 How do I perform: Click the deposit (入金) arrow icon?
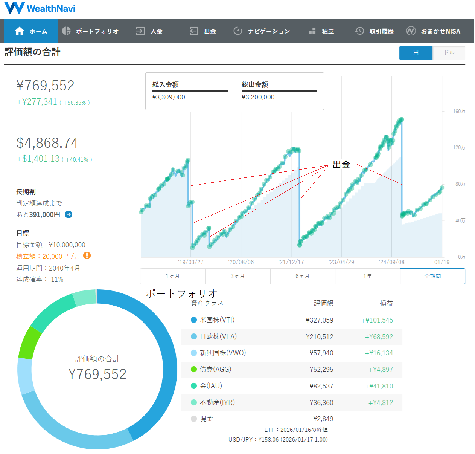point(140,31)
